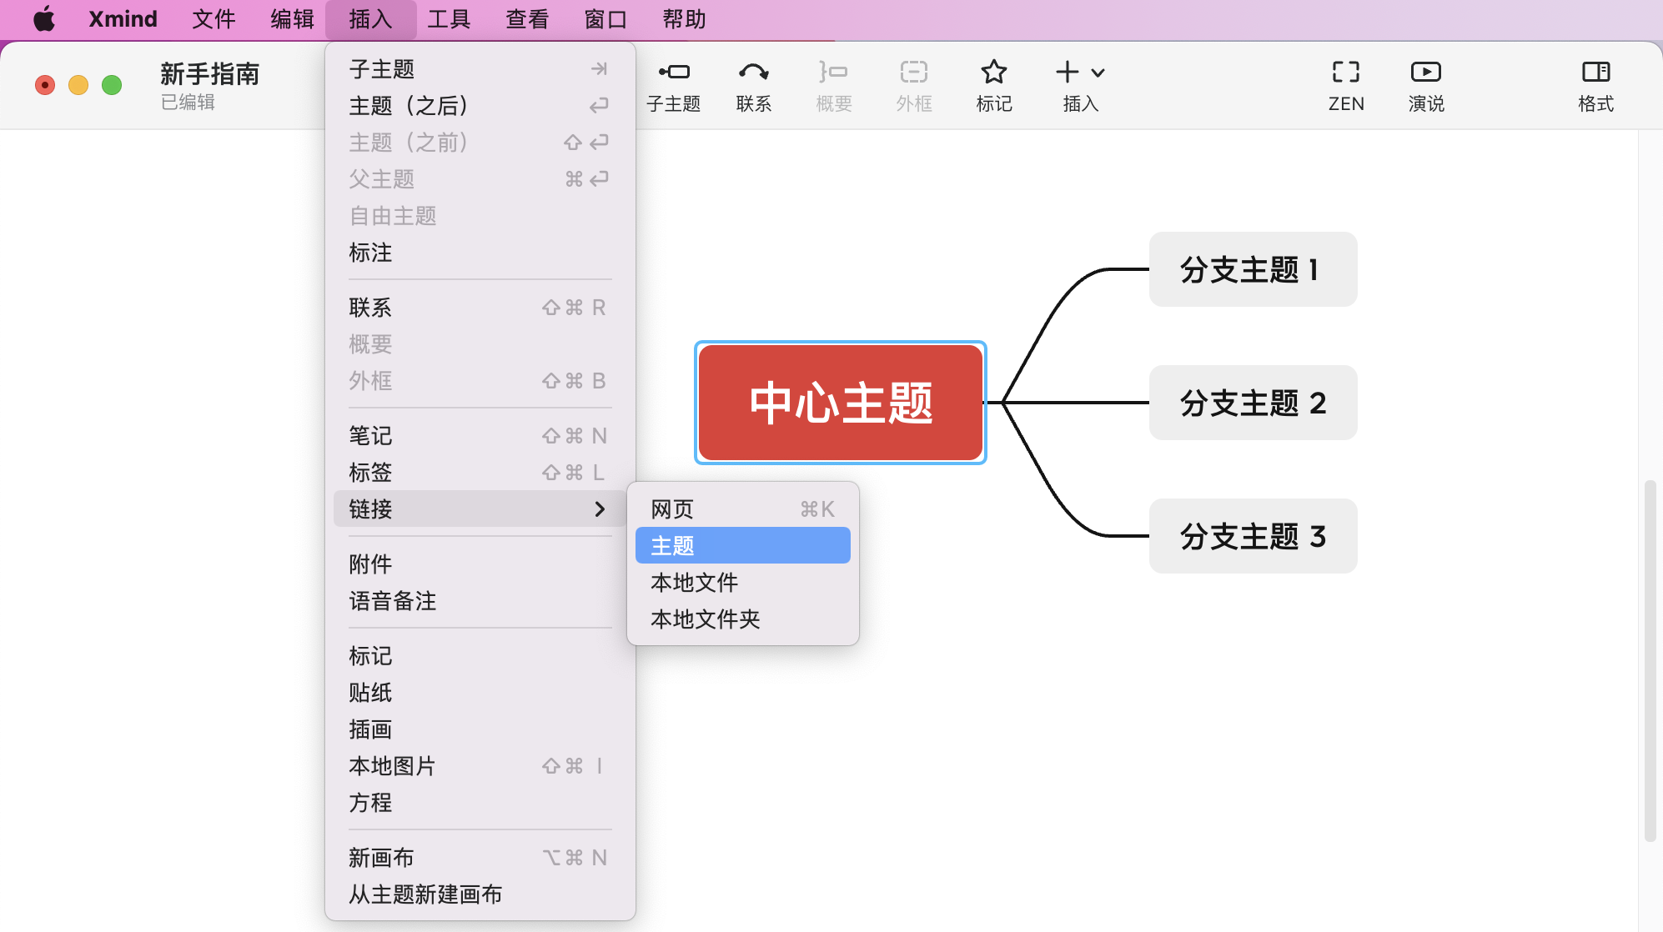Expand the 链接 submenu item

point(480,509)
